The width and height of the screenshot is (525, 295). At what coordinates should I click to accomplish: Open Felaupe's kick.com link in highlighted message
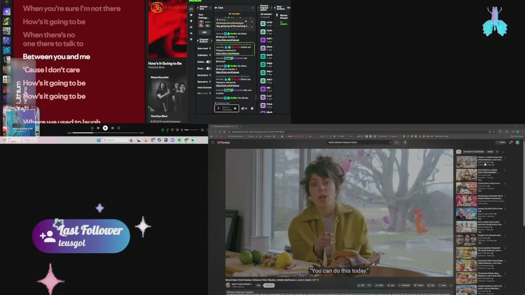point(228,53)
